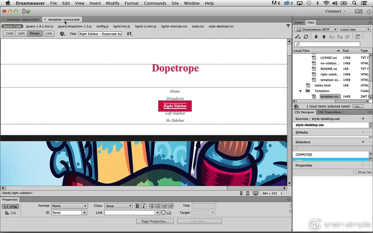Apply unordered list formatting
373x233 pixels.
tap(152, 206)
